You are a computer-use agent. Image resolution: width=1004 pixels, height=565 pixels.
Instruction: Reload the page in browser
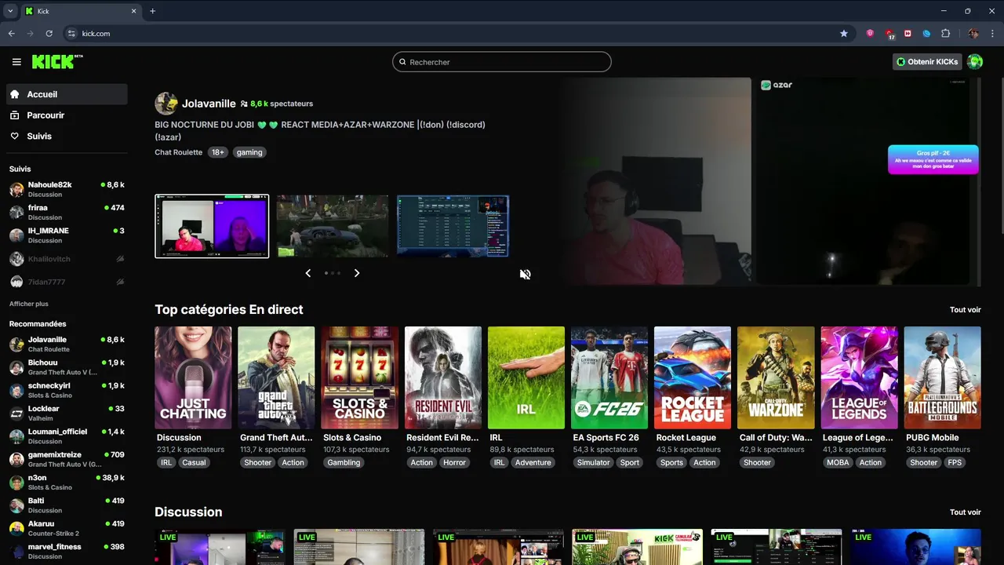click(x=49, y=34)
